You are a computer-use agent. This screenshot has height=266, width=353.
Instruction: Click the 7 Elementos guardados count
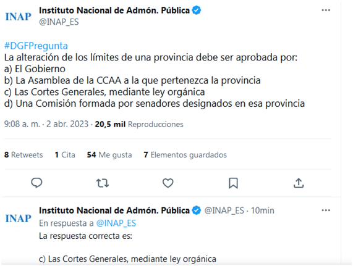click(185, 155)
